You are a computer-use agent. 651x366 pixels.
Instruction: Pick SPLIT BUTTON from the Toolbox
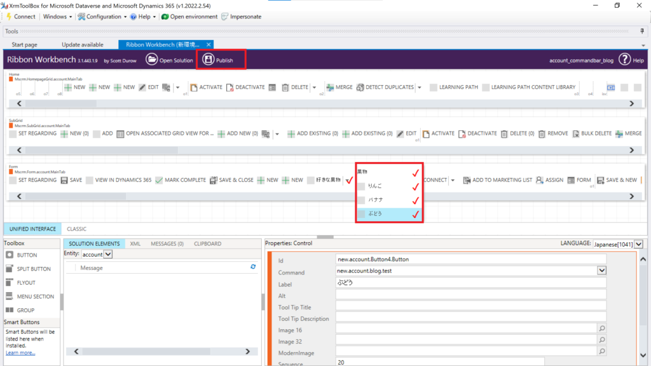click(28, 269)
